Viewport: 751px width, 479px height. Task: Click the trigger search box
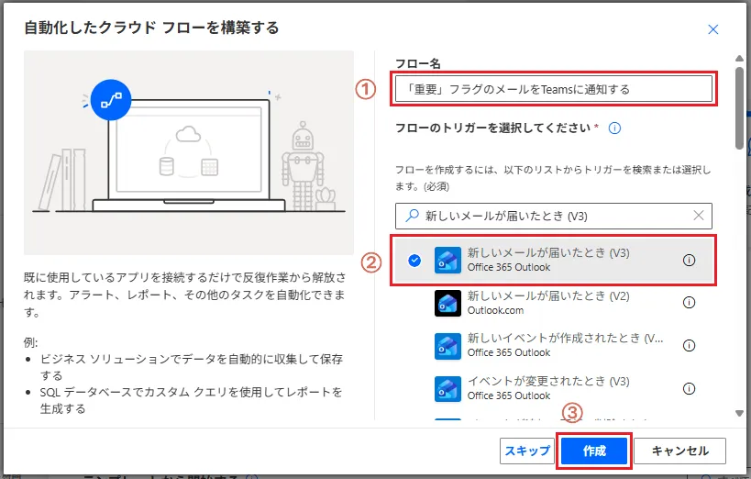554,216
